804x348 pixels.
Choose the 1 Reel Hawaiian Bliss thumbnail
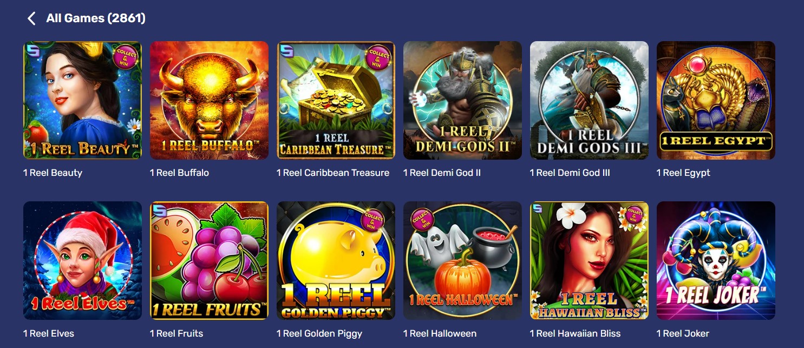[589, 261]
